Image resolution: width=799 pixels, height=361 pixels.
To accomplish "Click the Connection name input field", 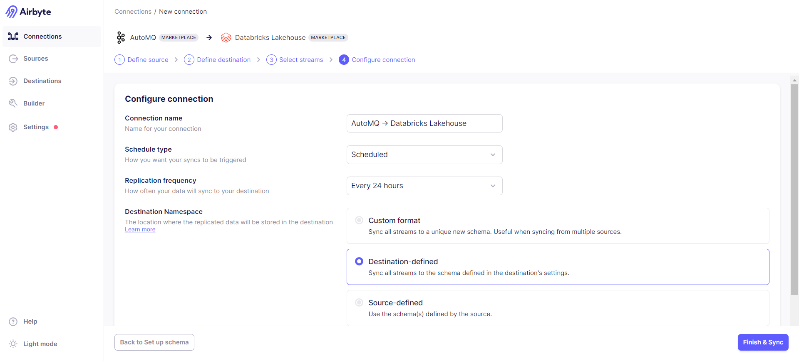I will coord(424,123).
